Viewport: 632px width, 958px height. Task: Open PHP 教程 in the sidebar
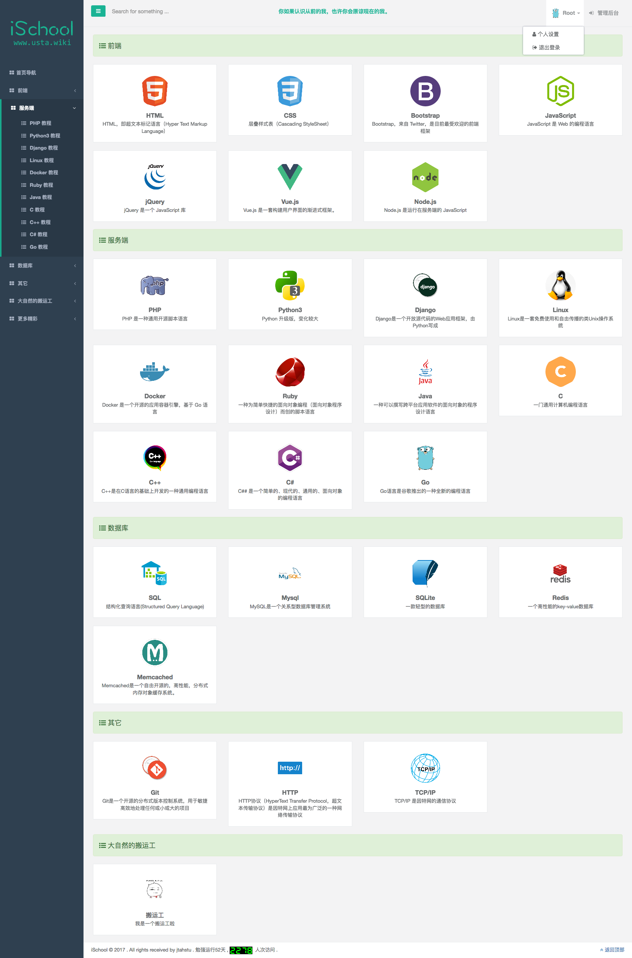(x=40, y=123)
